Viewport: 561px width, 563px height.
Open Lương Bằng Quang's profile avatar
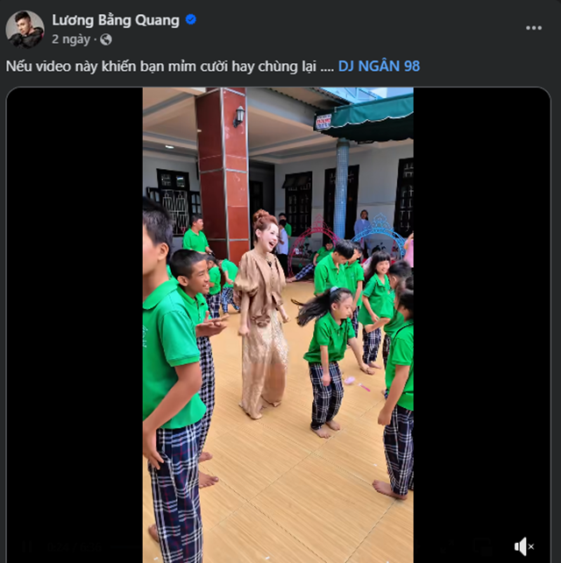tap(25, 29)
